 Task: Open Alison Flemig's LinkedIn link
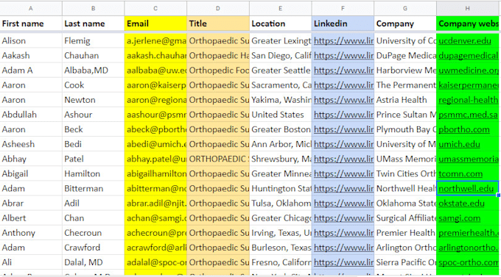coord(343,41)
